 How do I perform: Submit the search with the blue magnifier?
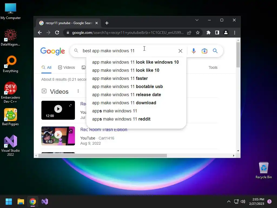(x=215, y=51)
